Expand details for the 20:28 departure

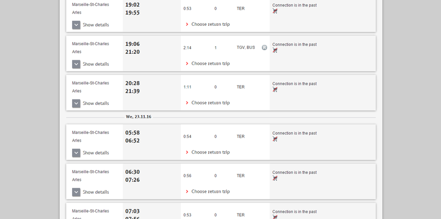pos(76,103)
